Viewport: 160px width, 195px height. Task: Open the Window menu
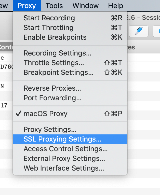click(85, 6)
